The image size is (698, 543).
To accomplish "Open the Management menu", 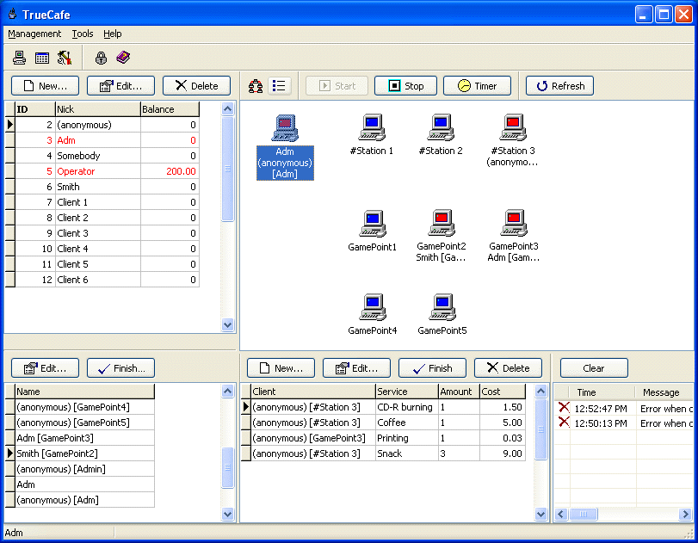I will [34, 34].
